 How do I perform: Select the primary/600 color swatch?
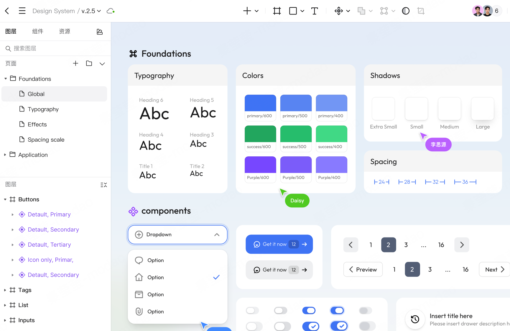point(260,108)
